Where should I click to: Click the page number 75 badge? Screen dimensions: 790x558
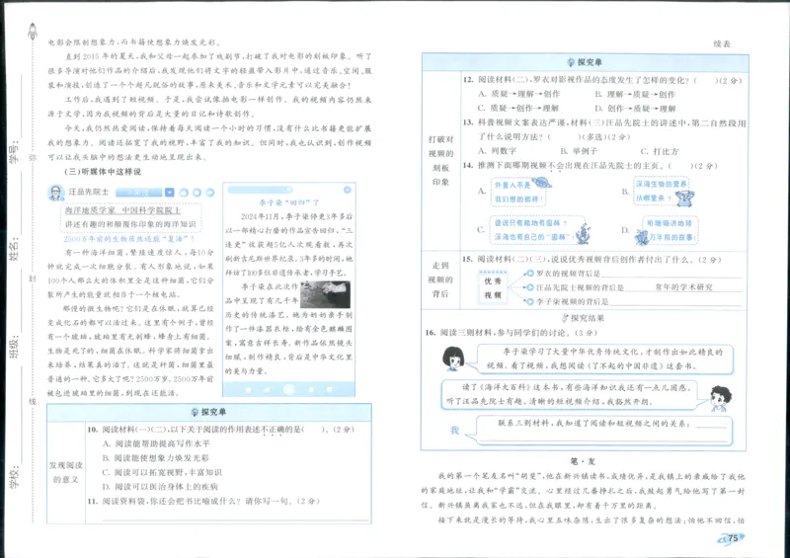pyautogui.click(x=732, y=538)
